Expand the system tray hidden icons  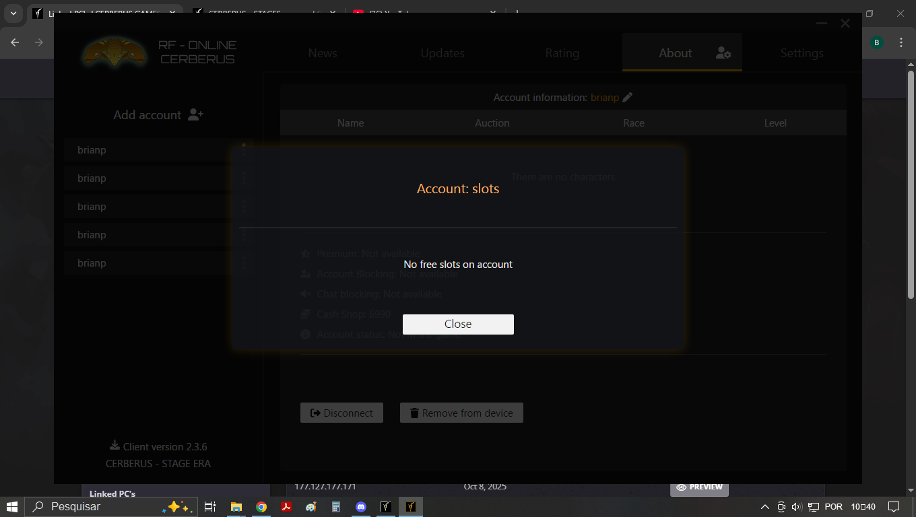(764, 506)
